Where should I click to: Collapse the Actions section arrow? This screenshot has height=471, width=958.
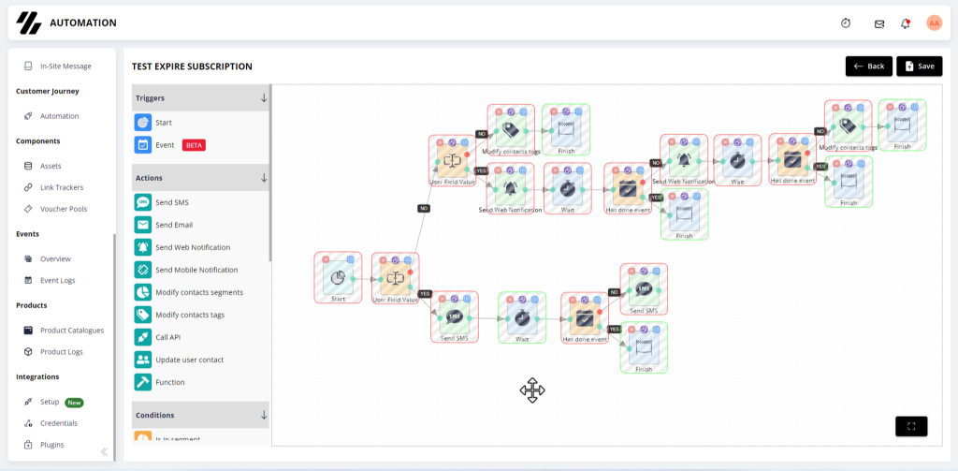point(264,178)
